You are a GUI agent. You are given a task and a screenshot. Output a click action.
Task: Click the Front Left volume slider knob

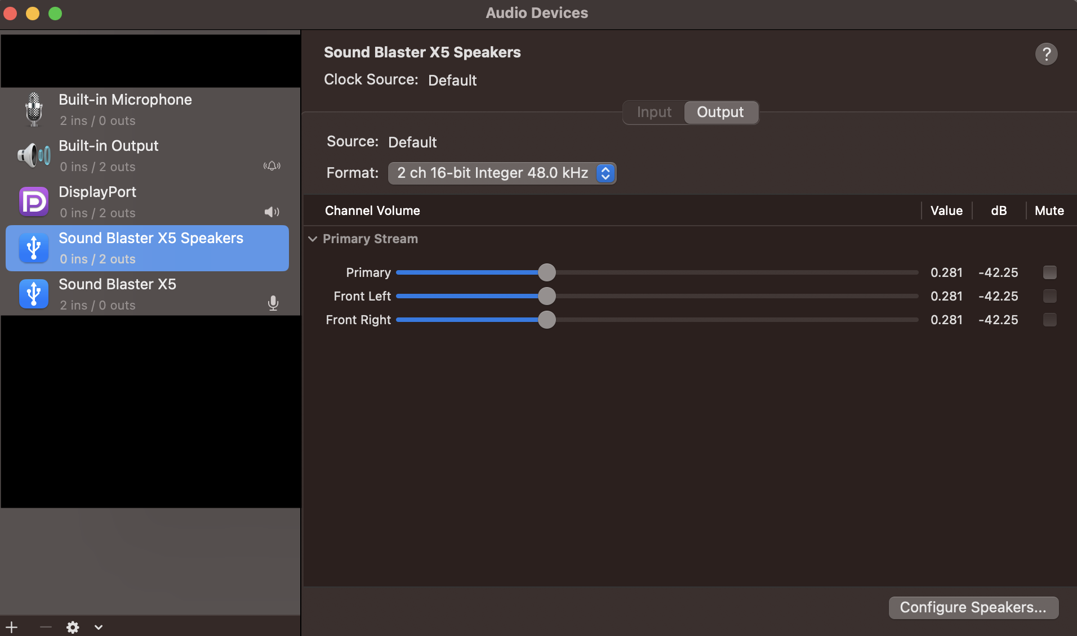point(546,296)
